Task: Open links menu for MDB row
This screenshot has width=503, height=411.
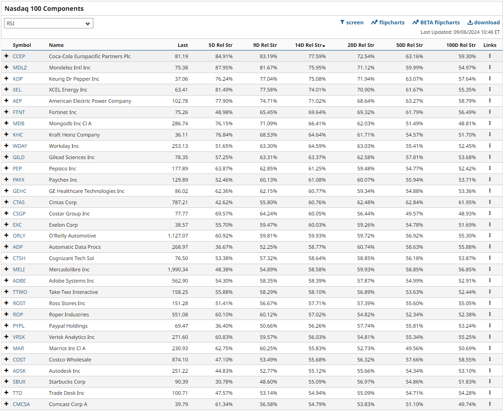Action: tap(489, 123)
